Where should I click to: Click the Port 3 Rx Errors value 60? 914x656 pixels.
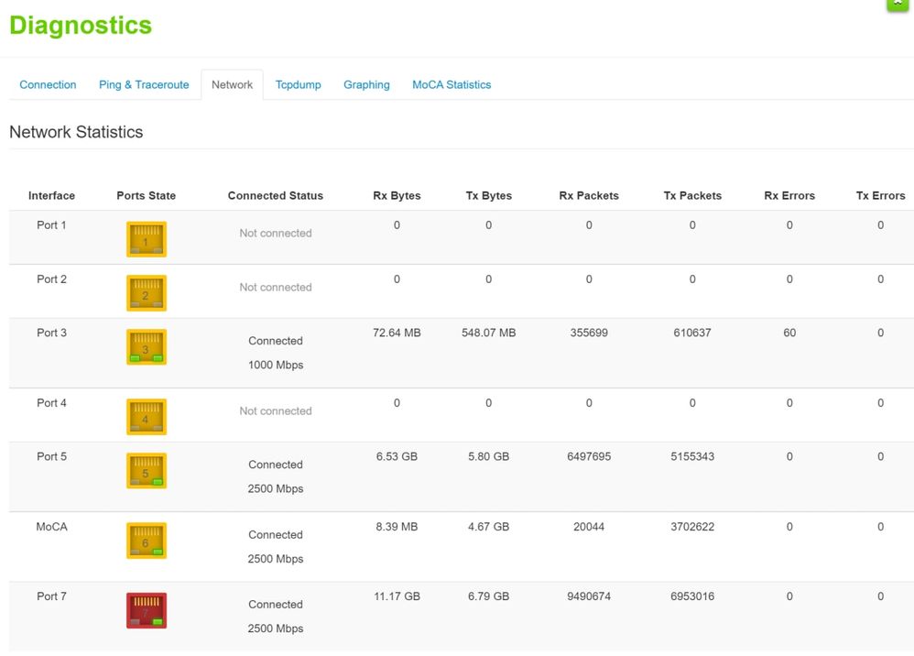[789, 333]
